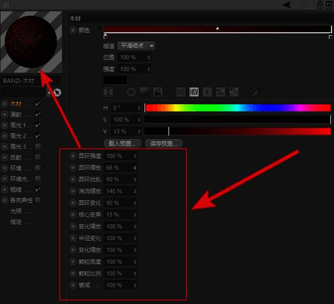Click the BANZI-木材 material name field

[31, 81]
